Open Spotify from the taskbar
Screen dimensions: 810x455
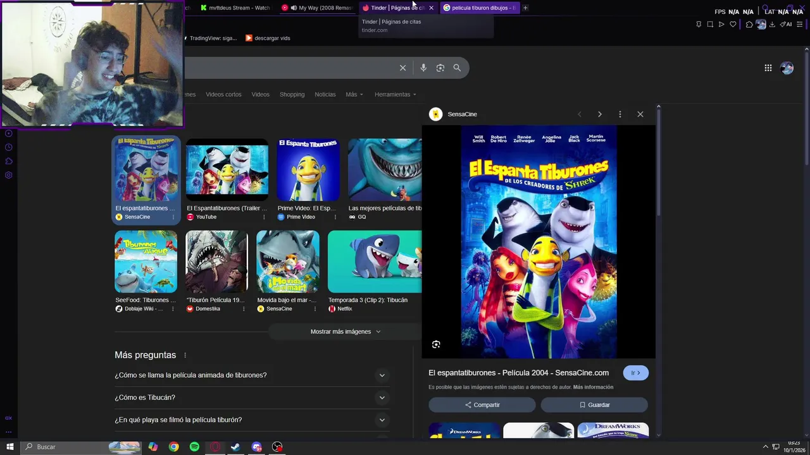point(194,447)
